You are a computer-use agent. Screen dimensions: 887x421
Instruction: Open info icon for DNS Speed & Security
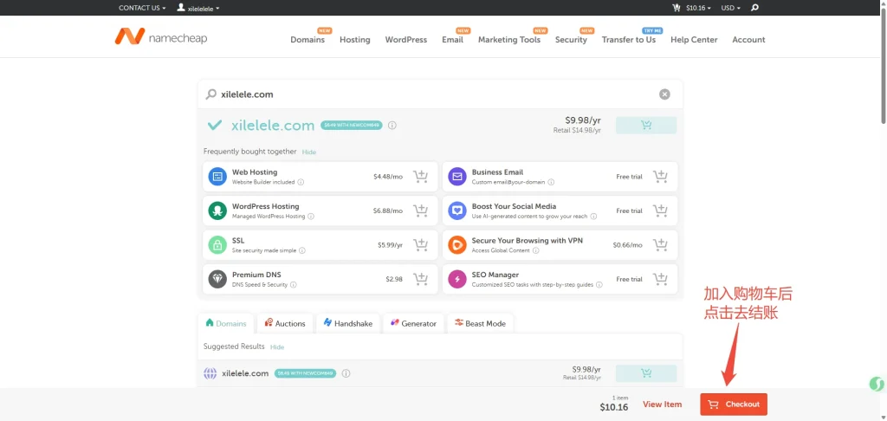tap(293, 285)
